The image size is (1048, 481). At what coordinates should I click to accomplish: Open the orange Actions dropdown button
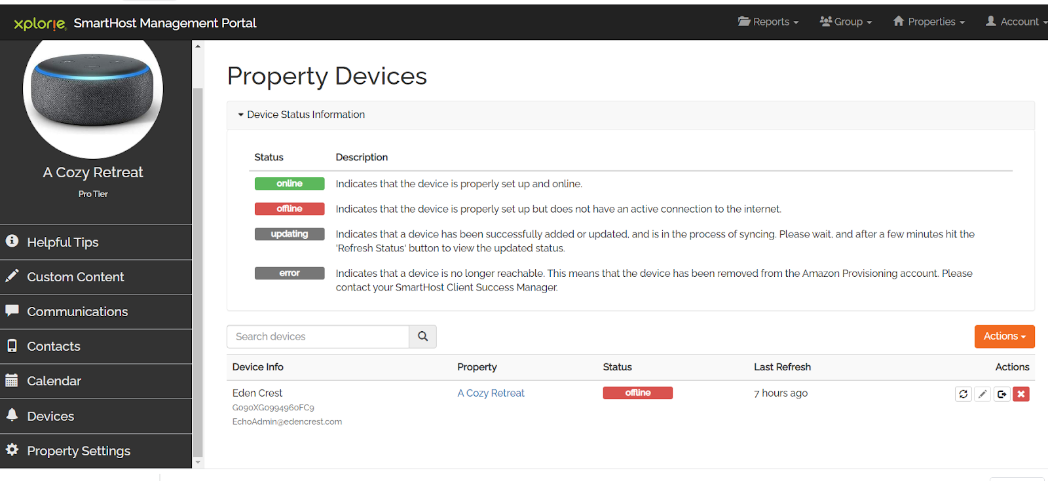point(1005,336)
